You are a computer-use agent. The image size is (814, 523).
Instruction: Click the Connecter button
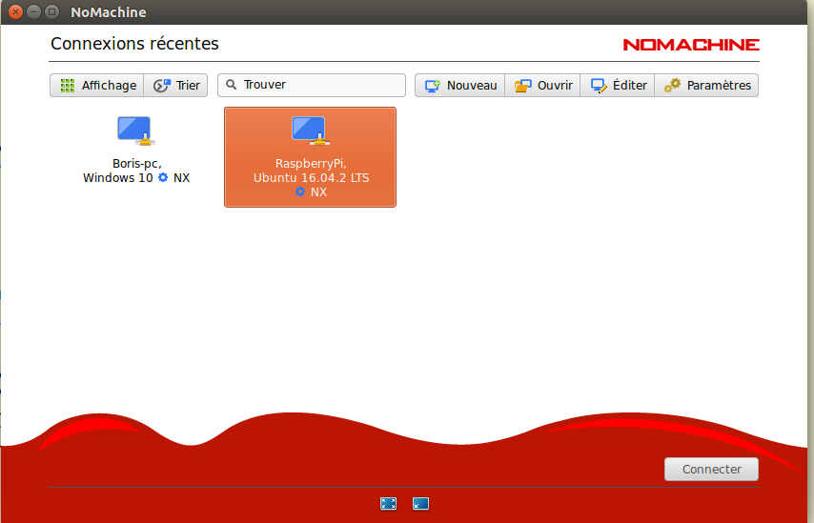(711, 469)
